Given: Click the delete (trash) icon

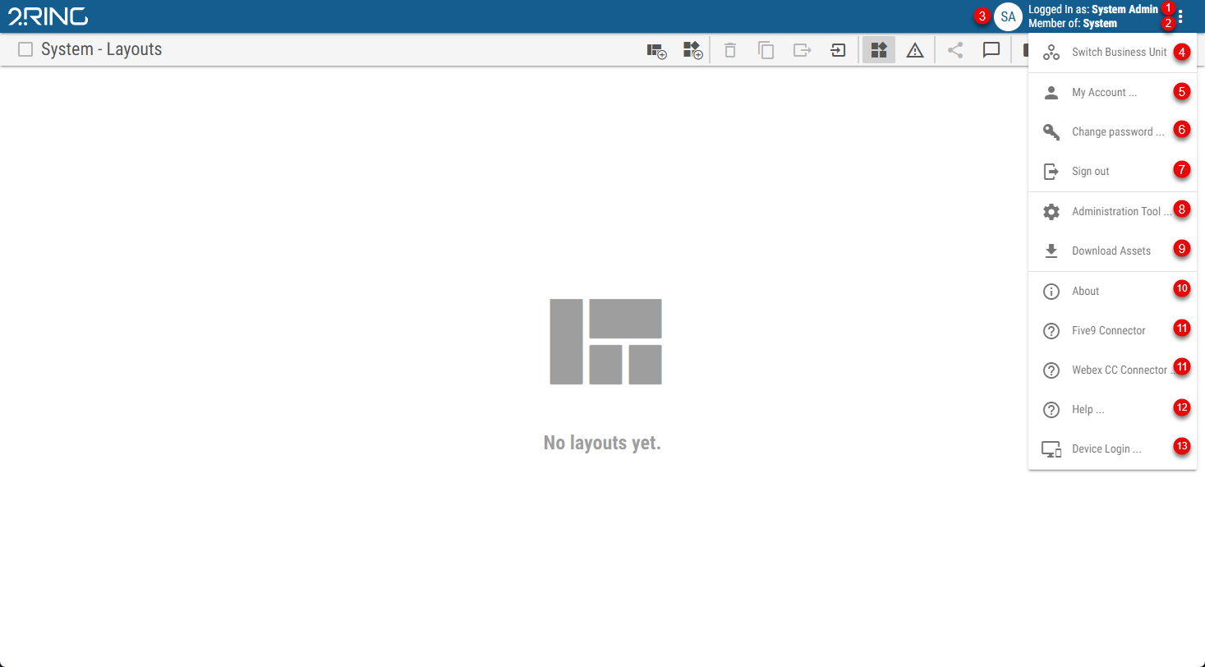Looking at the screenshot, I should [x=729, y=50].
